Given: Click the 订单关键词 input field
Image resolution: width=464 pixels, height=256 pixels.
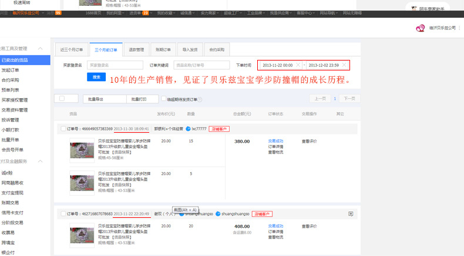Looking at the screenshot, I should pyautogui.click(x=201, y=65).
